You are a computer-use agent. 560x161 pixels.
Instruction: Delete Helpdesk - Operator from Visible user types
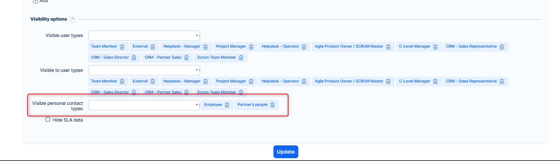pyautogui.click(x=304, y=47)
